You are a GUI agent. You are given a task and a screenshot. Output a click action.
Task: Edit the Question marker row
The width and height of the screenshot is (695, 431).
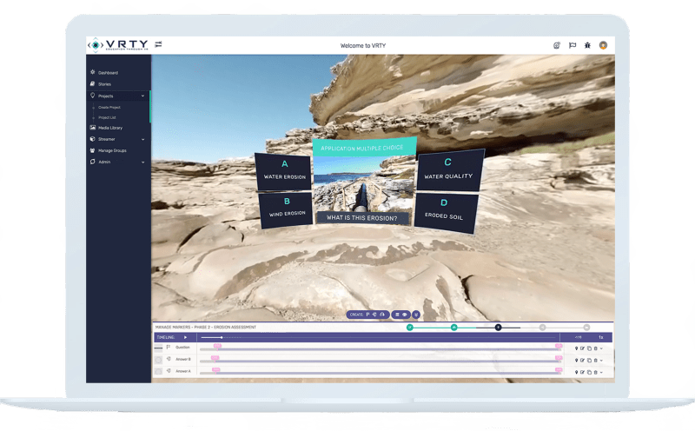pyautogui.click(x=582, y=348)
